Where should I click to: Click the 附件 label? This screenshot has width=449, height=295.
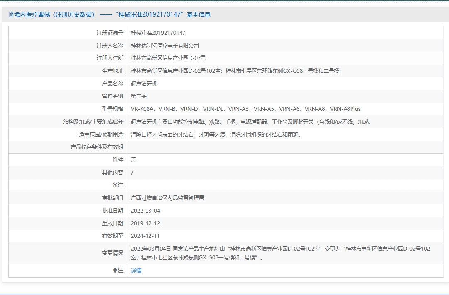[118, 160]
